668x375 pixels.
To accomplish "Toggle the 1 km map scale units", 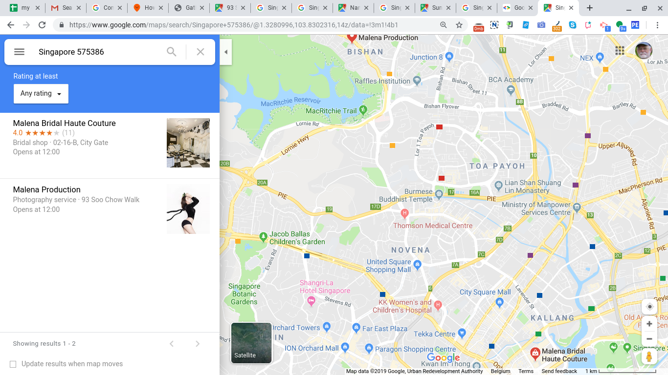I will click(621, 371).
